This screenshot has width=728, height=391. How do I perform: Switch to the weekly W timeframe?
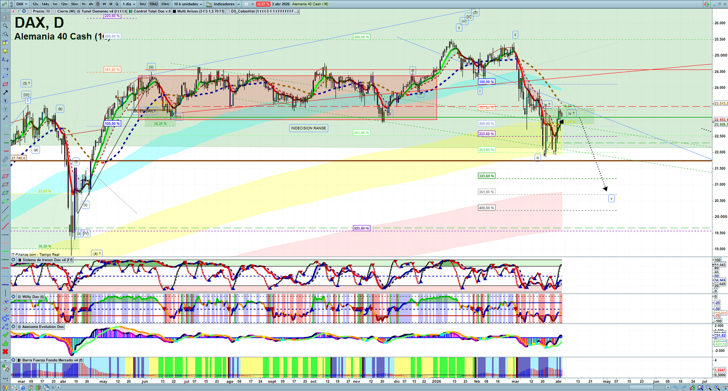[x=104, y=4]
